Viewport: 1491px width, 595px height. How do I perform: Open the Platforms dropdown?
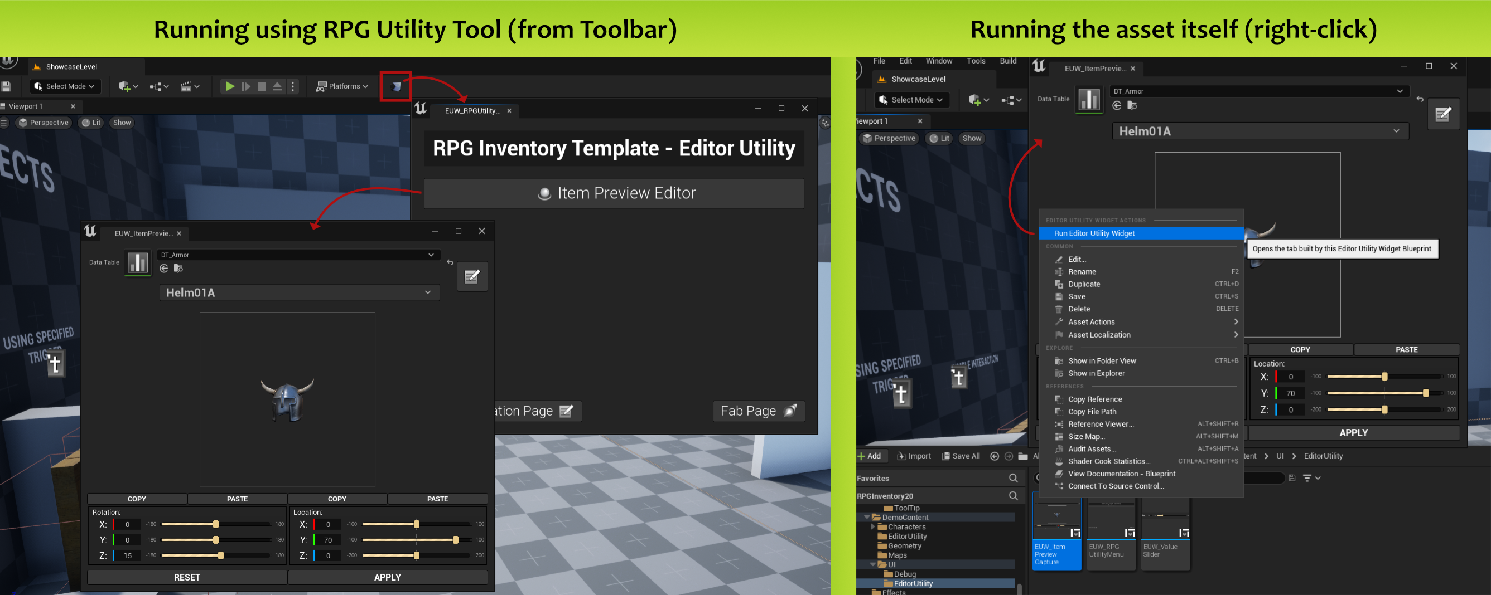342,86
